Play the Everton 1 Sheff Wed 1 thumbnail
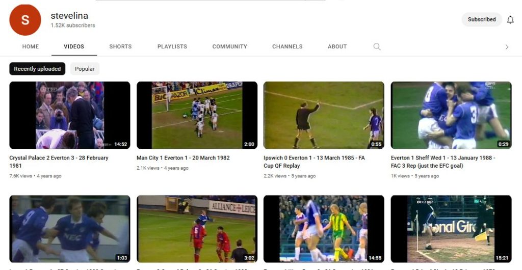The image size is (522, 270). (451, 115)
